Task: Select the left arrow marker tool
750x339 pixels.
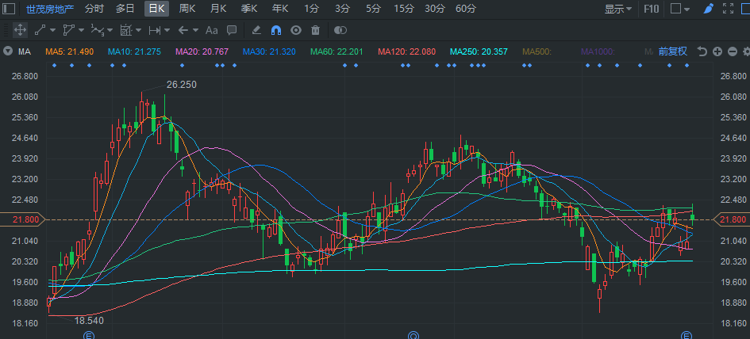Action: coord(183,30)
